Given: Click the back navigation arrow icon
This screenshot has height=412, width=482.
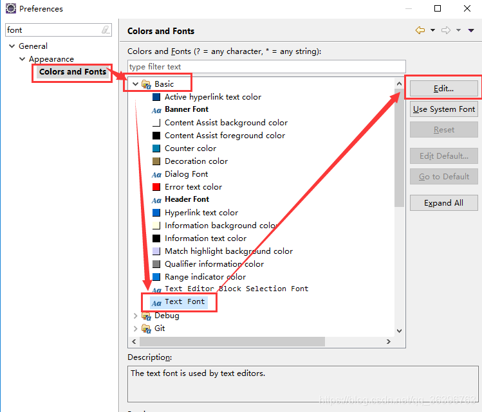Looking at the screenshot, I should [x=420, y=30].
